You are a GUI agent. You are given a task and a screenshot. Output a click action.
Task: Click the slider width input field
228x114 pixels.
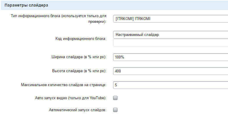pyautogui.click(x=170, y=57)
